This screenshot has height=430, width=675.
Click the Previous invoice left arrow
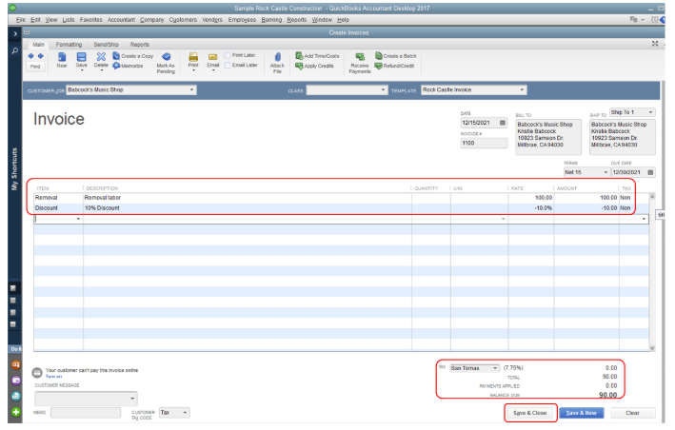pyautogui.click(x=30, y=56)
